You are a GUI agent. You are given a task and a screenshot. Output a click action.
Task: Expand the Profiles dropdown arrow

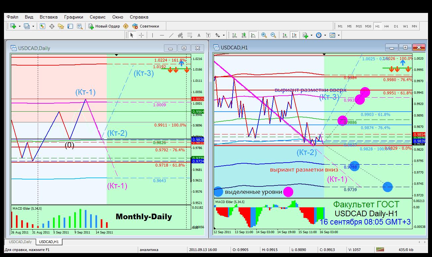coord(33,26)
